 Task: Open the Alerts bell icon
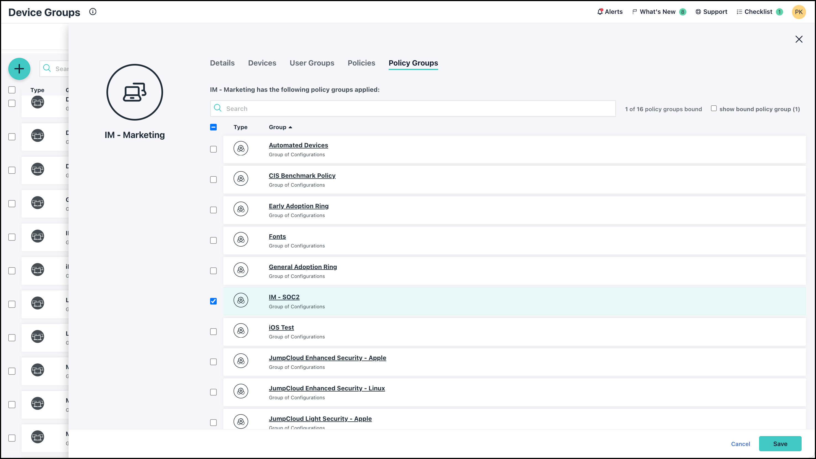click(x=600, y=12)
